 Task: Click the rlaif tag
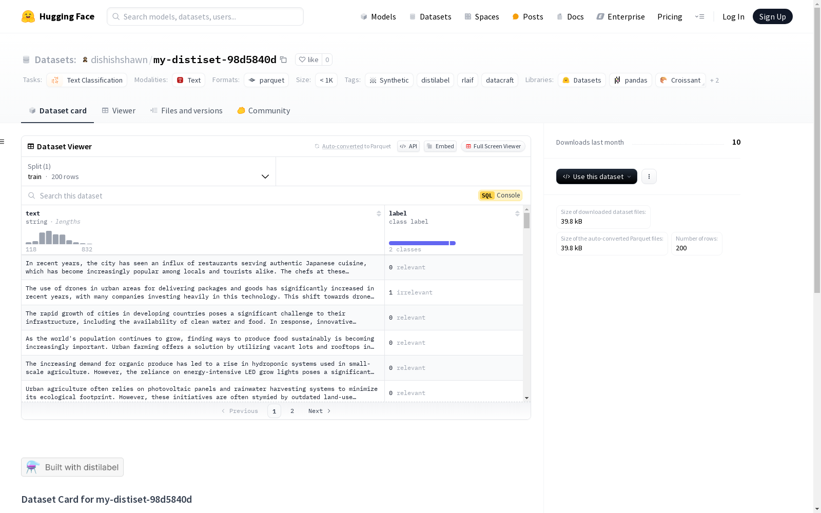[x=467, y=80]
